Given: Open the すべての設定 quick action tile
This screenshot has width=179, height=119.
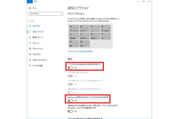Looking at the screenshot, I should pos(106,28).
